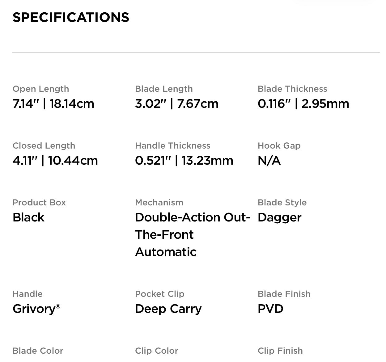Click the 7.14" | 18.14cm open length value
This screenshot has height=362, width=386.
[53, 104]
